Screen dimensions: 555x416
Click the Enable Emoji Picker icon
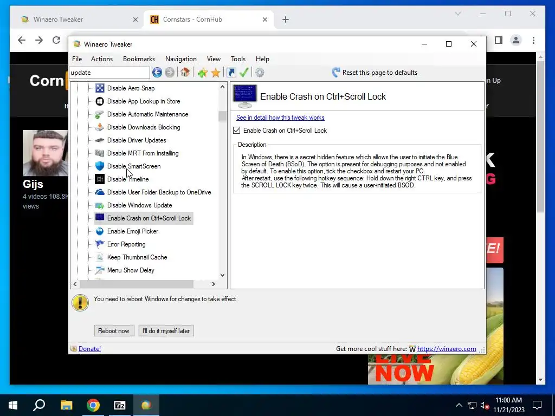(x=100, y=231)
